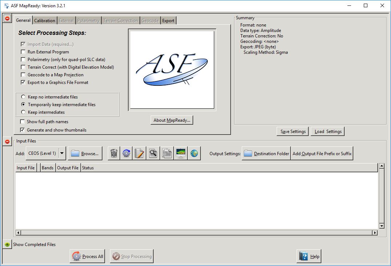Browse for input files

pyautogui.click(x=85, y=153)
